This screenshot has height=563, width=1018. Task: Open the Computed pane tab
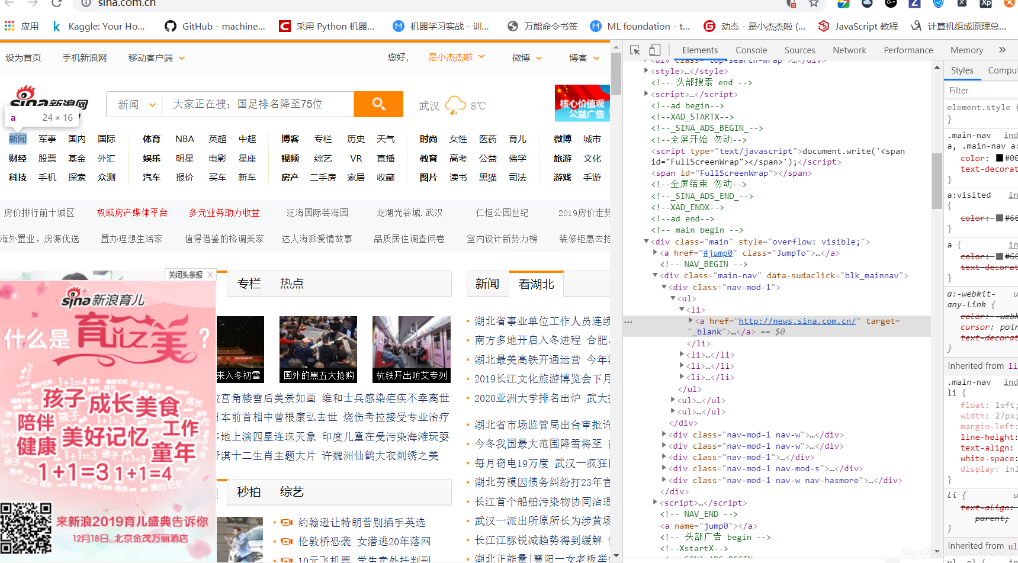[x=1002, y=70]
